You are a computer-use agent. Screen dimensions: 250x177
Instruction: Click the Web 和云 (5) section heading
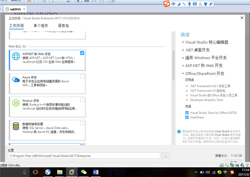coord(17,46)
